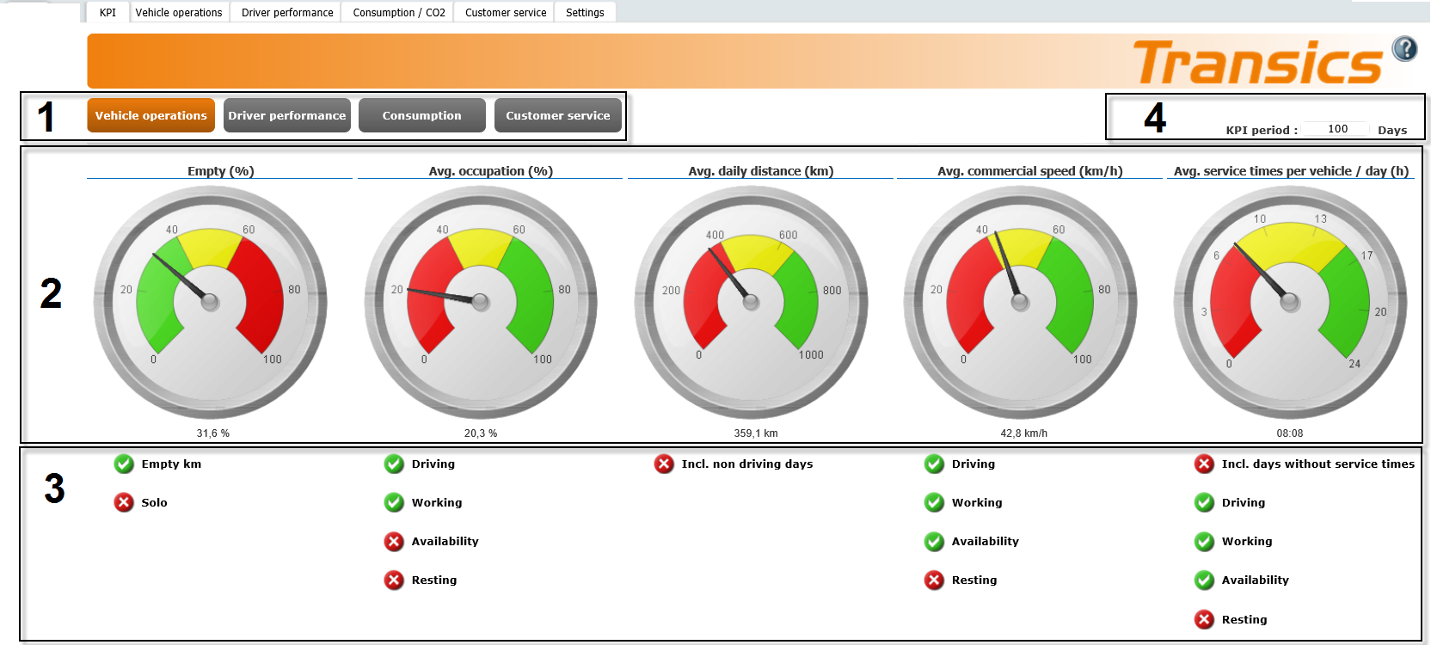Go to the top Customer service tab

pyautogui.click(x=506, y=13)
